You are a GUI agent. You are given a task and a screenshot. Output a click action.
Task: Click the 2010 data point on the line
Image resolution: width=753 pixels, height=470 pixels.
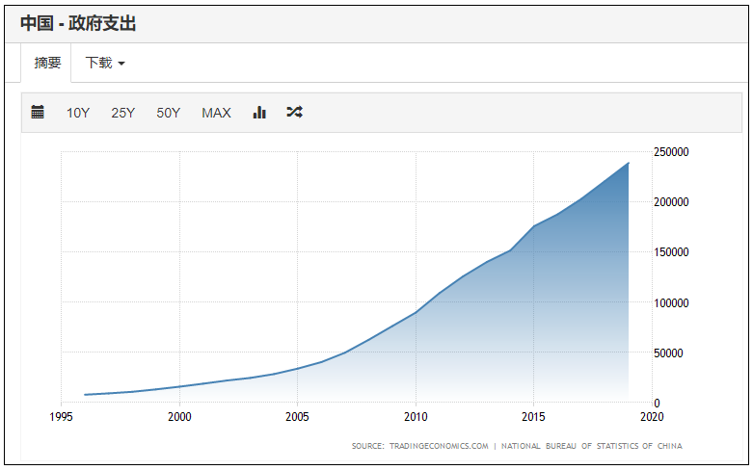[416, 312]
